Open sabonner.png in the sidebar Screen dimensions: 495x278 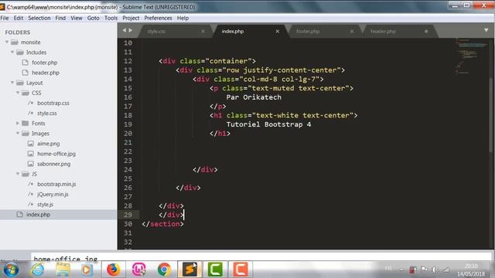(53, 164)
